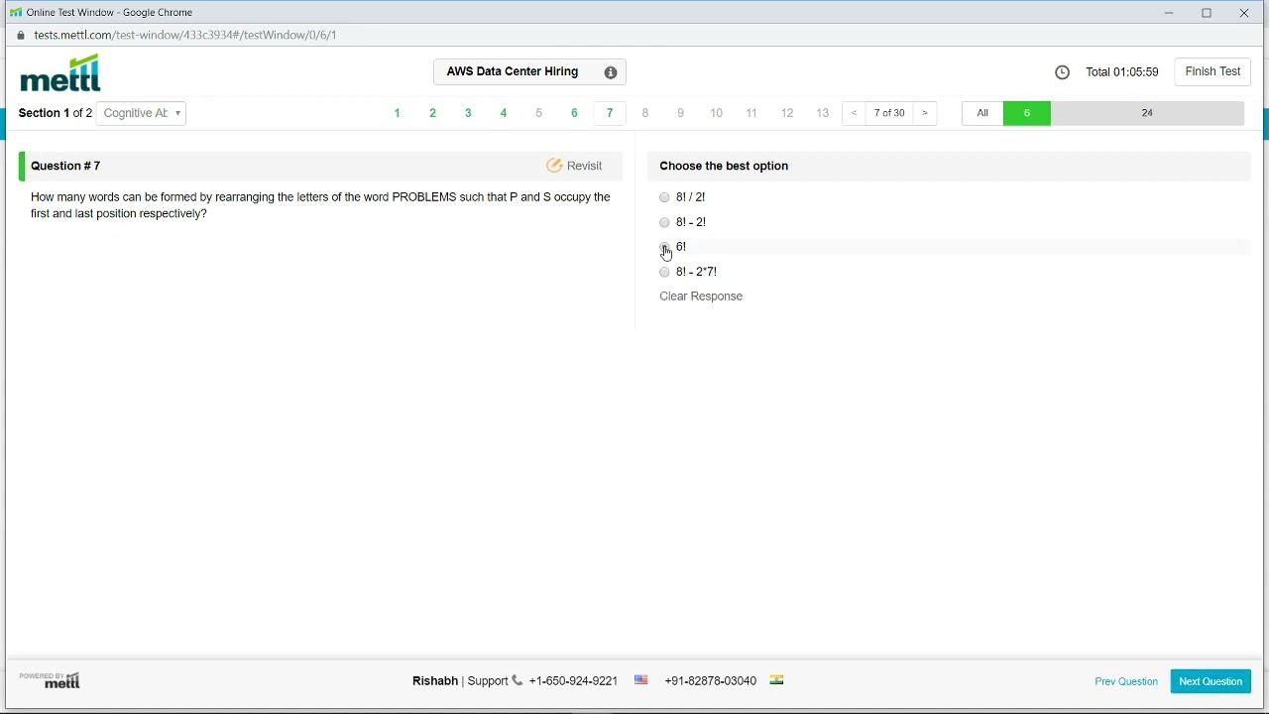Screen dimensions: 1269x714
Task: Jump to current question 7 tab
Action: pyautogui.click(x=611, y=113)
